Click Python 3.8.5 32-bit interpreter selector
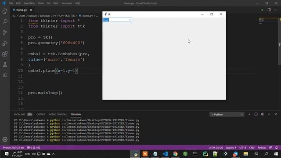This screenshot has height=158, width=281. 13,147
